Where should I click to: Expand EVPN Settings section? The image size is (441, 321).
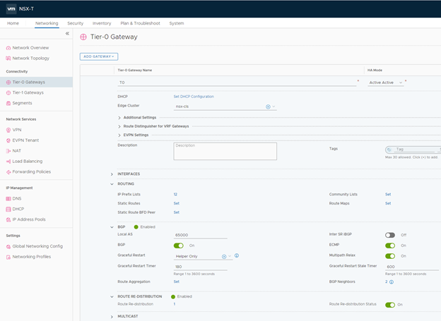tap(119, 135)
